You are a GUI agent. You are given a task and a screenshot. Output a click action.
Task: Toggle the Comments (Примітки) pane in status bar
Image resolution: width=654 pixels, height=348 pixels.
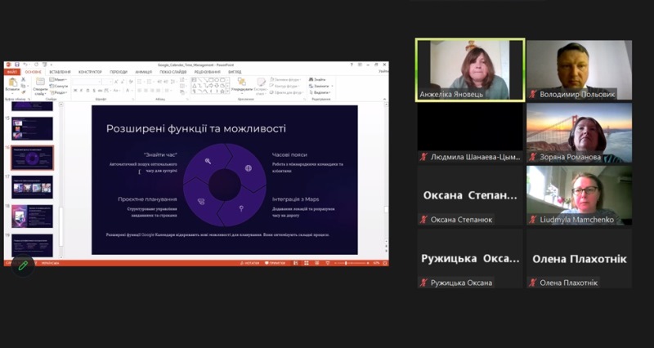click(275, 263)
